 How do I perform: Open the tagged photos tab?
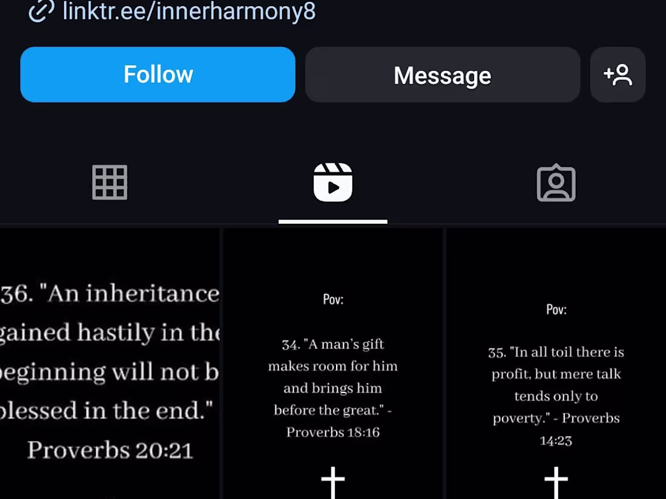tap(556, 183)
